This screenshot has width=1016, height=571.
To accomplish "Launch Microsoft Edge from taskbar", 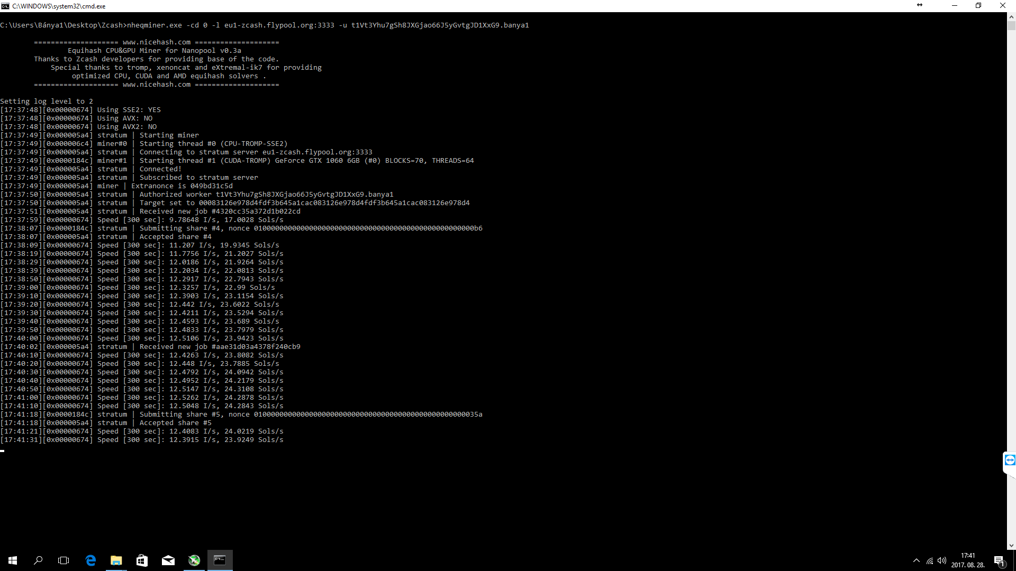I will coord(90,560).
